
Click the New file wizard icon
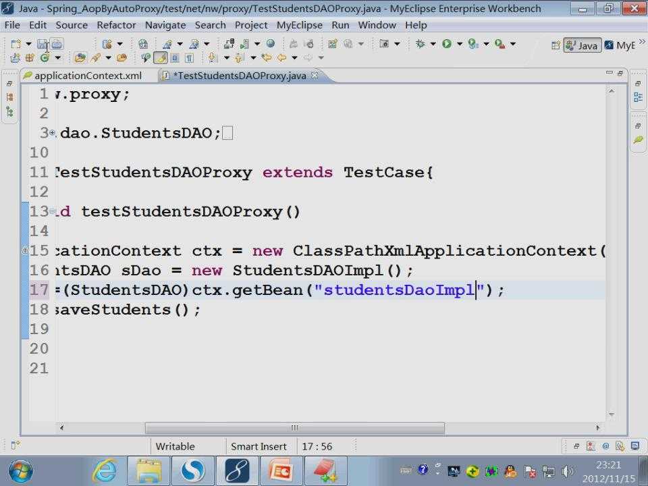point(16,44)
